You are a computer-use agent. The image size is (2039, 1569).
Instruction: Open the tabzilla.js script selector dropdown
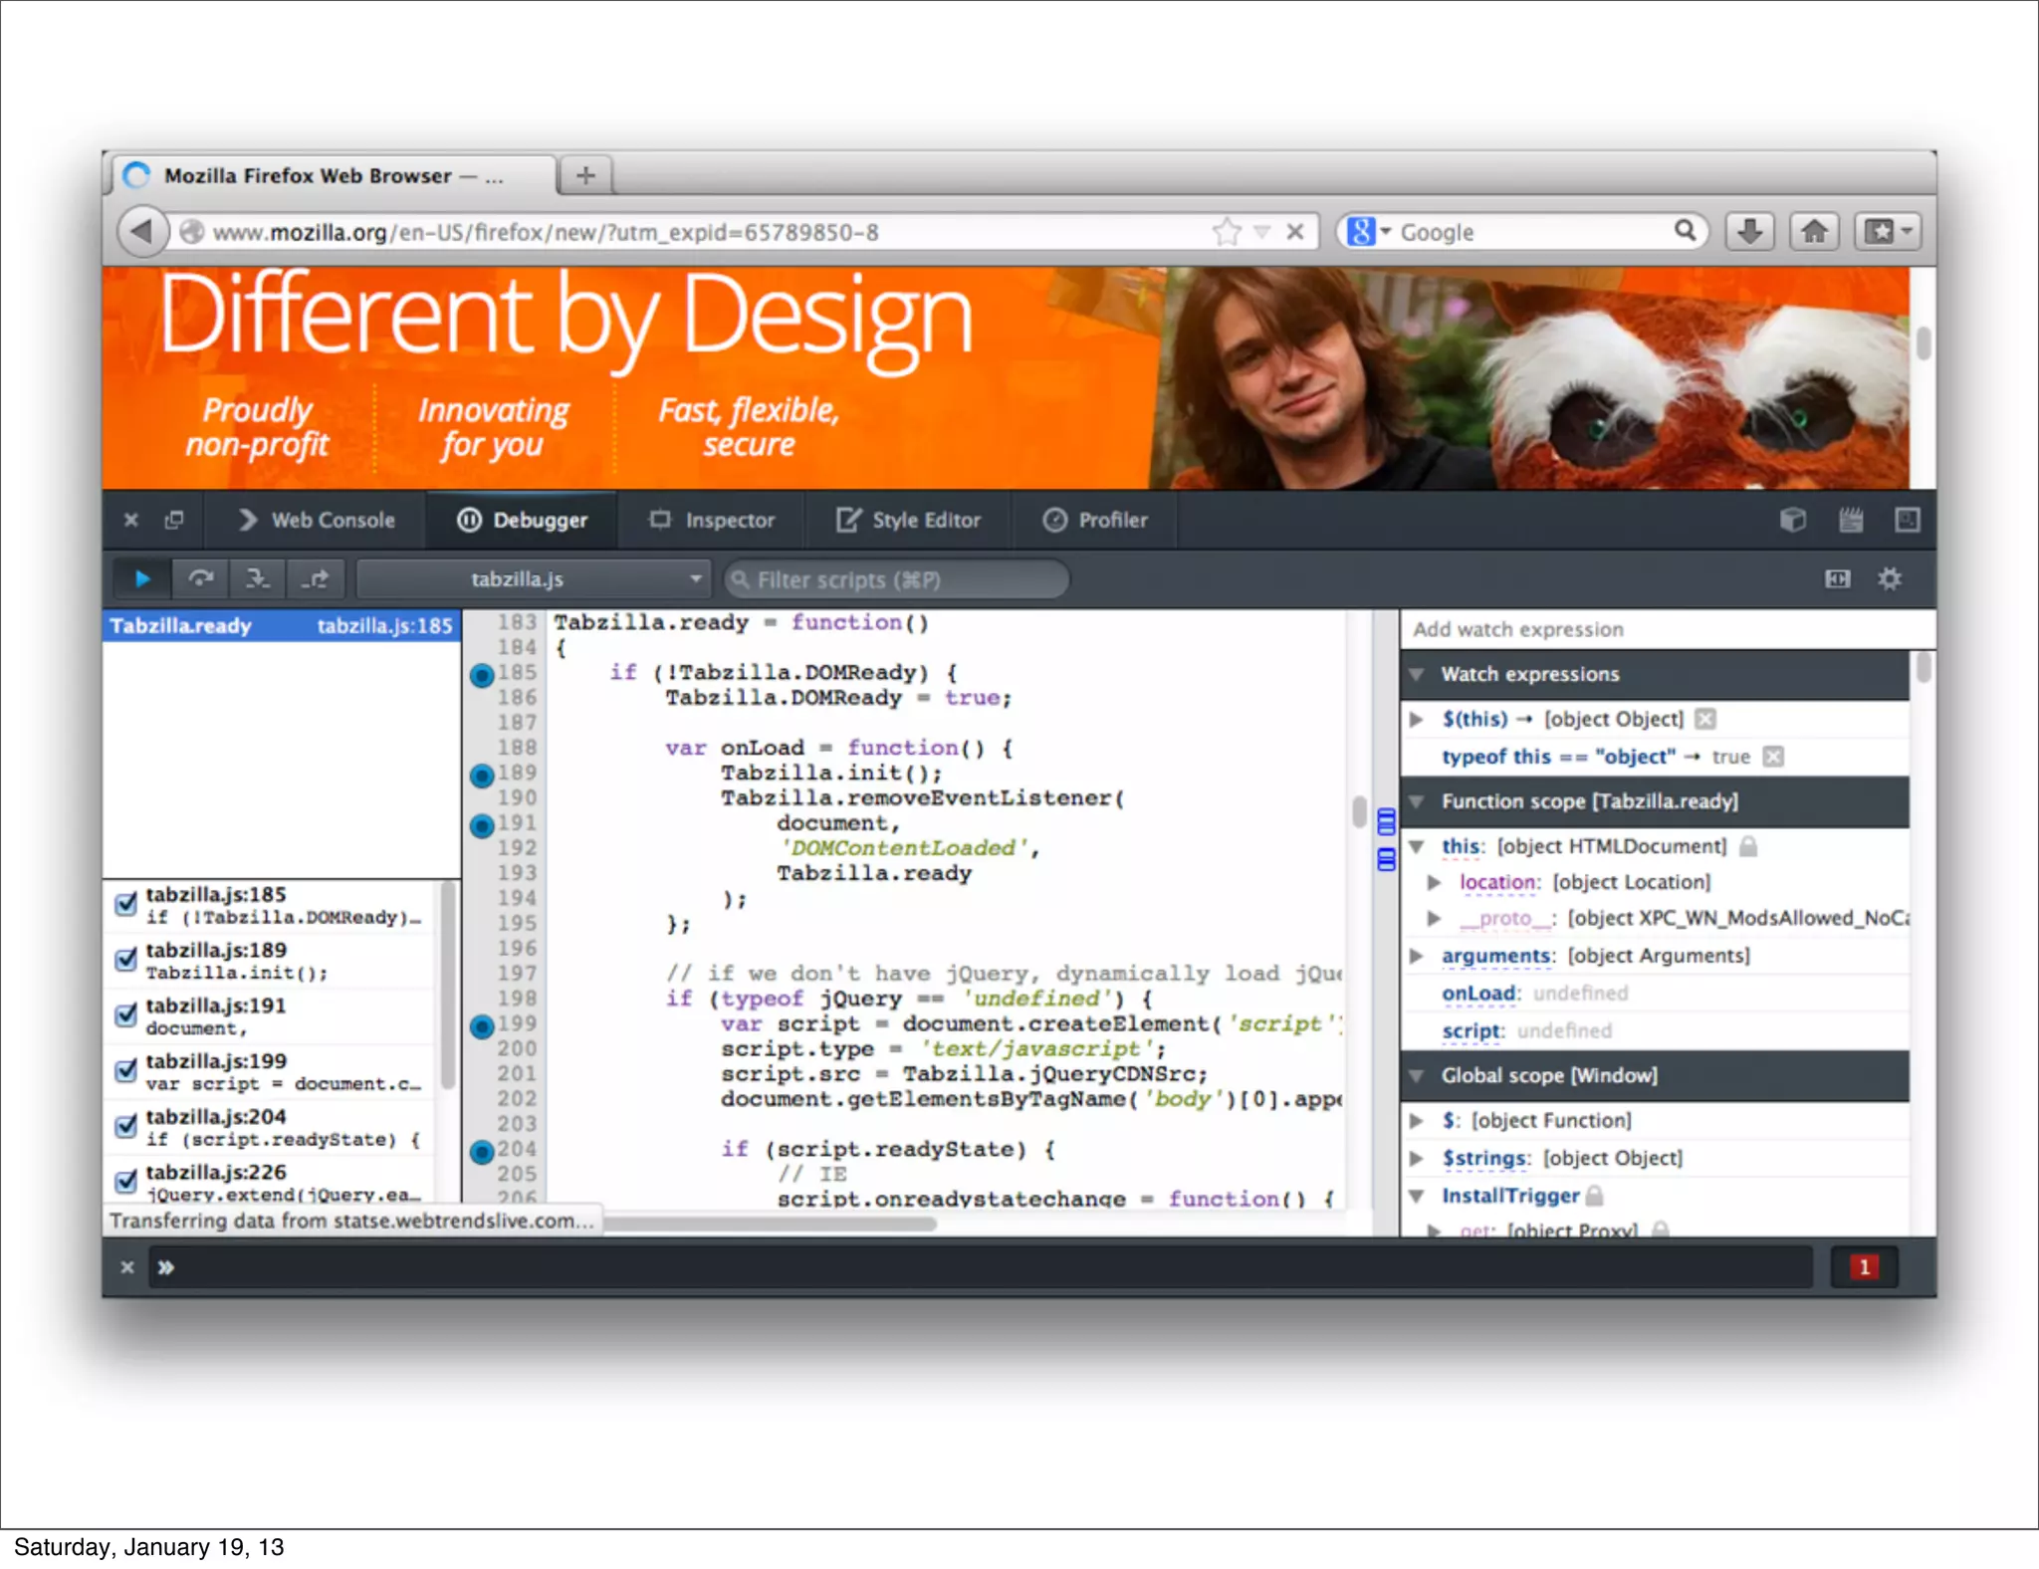pos(534,578)
